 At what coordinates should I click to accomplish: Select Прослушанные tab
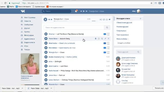coord(122,35)
